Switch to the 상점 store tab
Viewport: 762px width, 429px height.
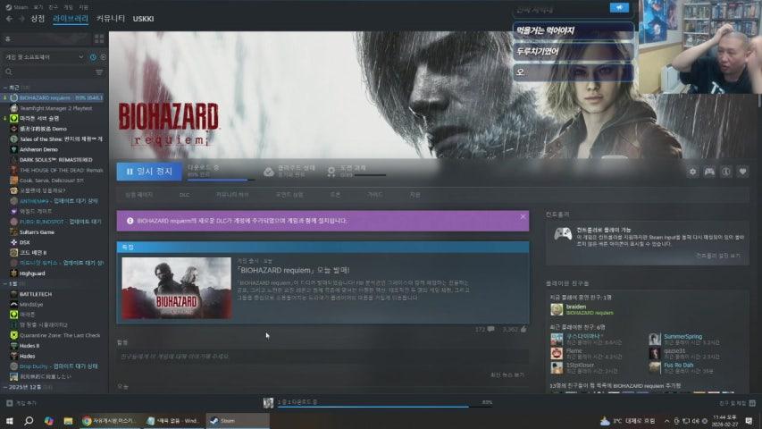tap(37, 18)
